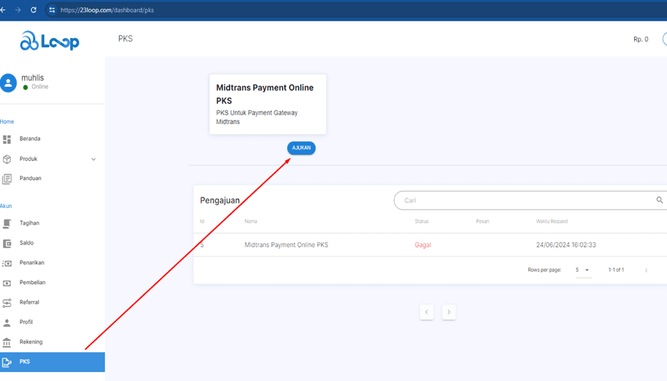Expand the Produk submenu chevron
The image size is (667, 381).
[x=94, y=159]
